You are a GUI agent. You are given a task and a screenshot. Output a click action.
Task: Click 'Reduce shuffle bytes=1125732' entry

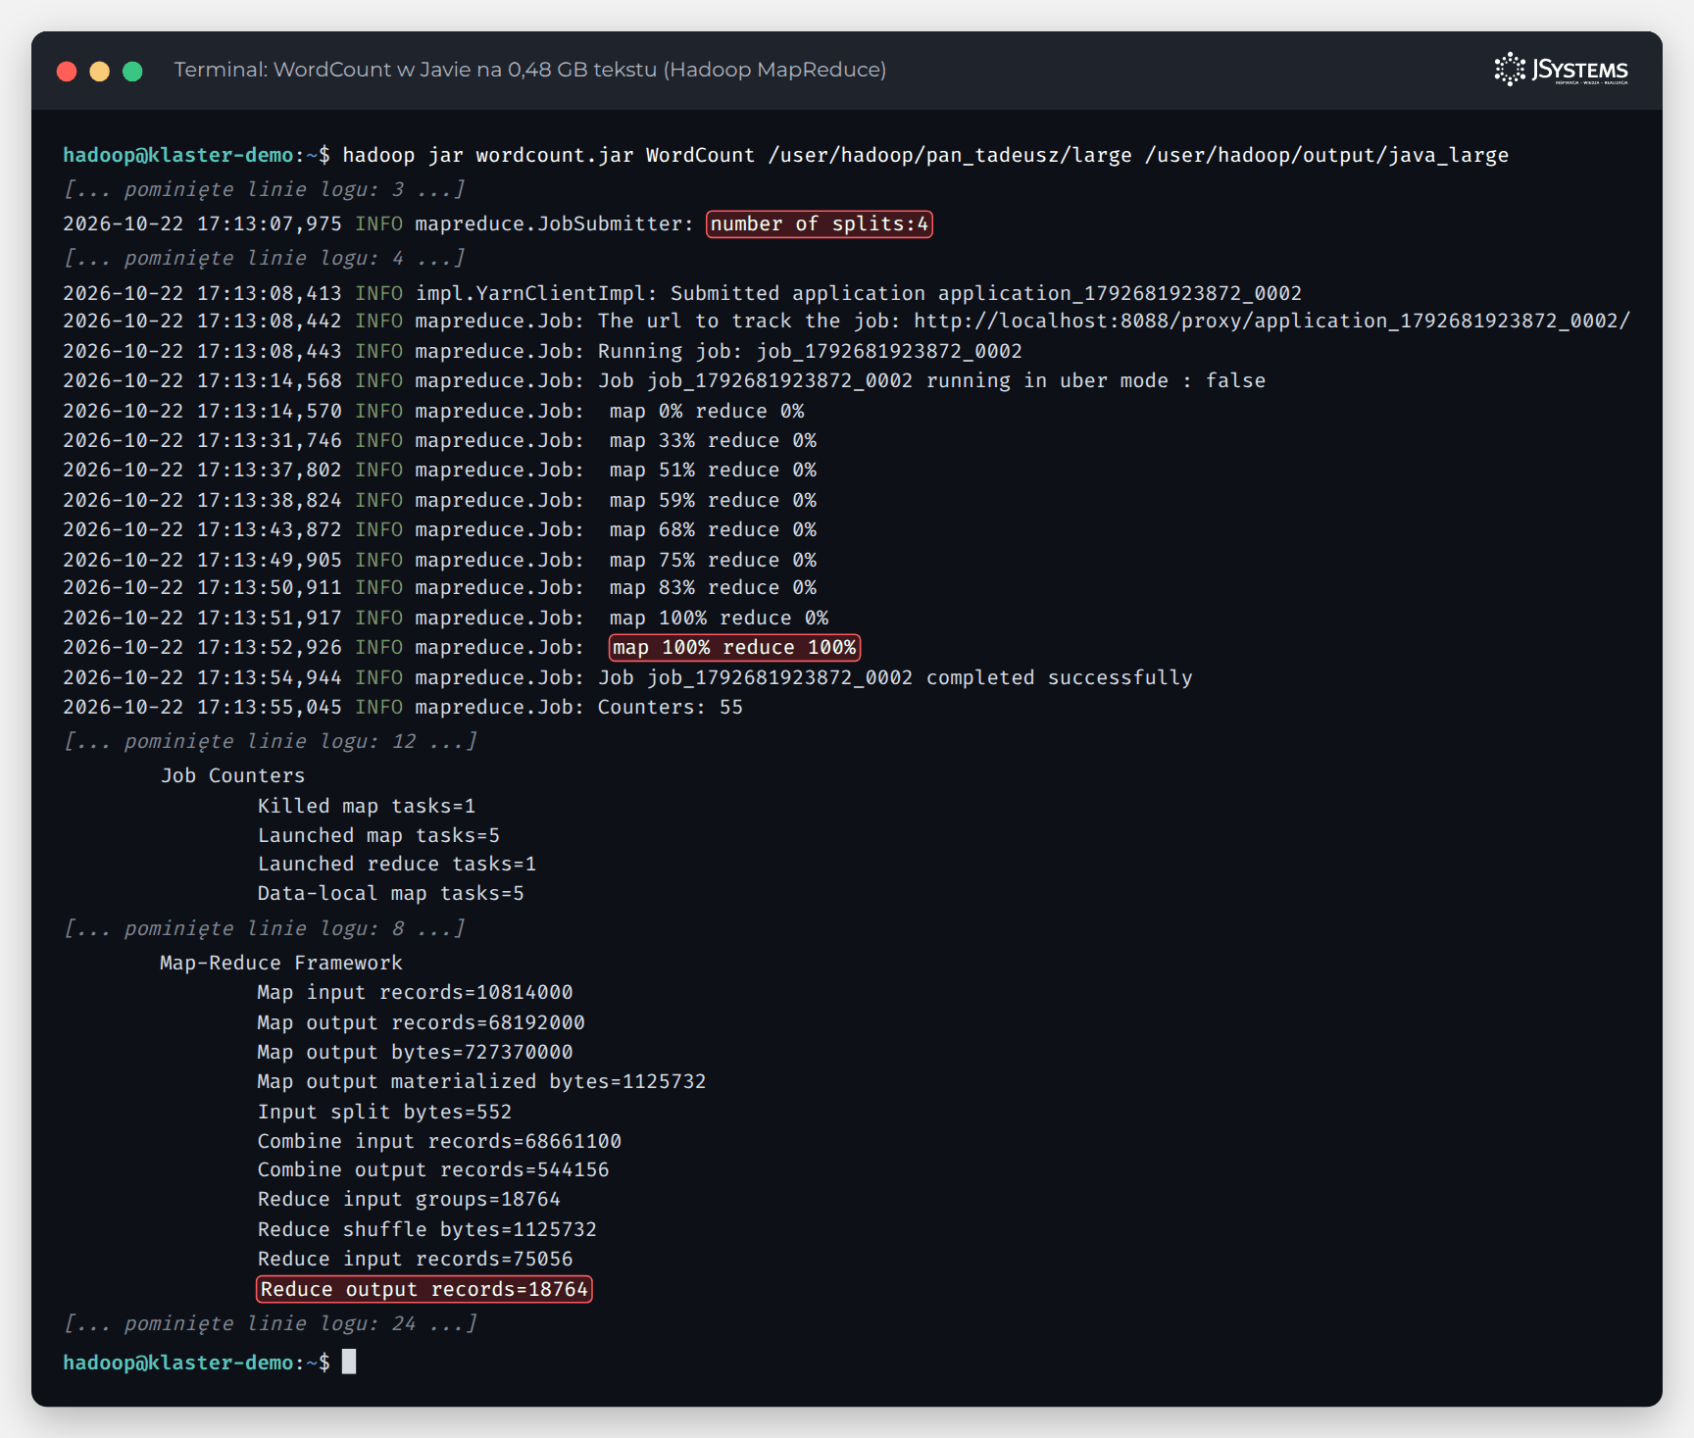pyautogui.click(x=427, y=1229)
